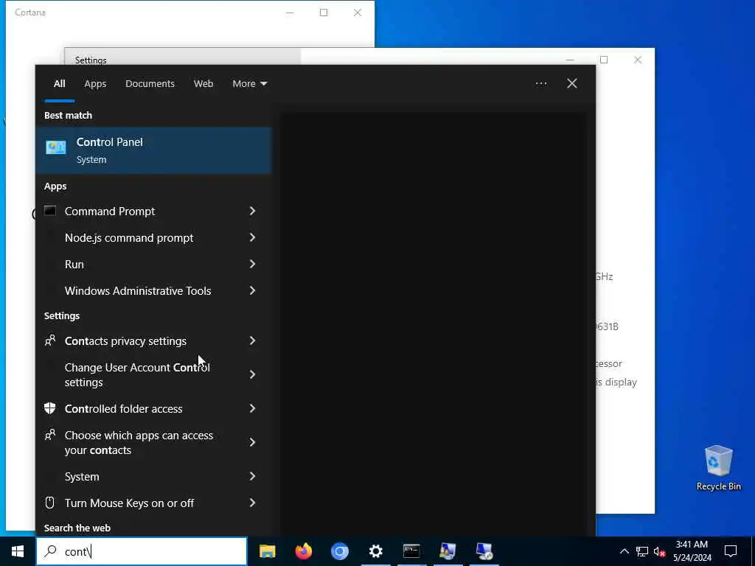Click the mouse icon beside Turn Mouse Keys

pyautogui.click(x=50, y=503)
